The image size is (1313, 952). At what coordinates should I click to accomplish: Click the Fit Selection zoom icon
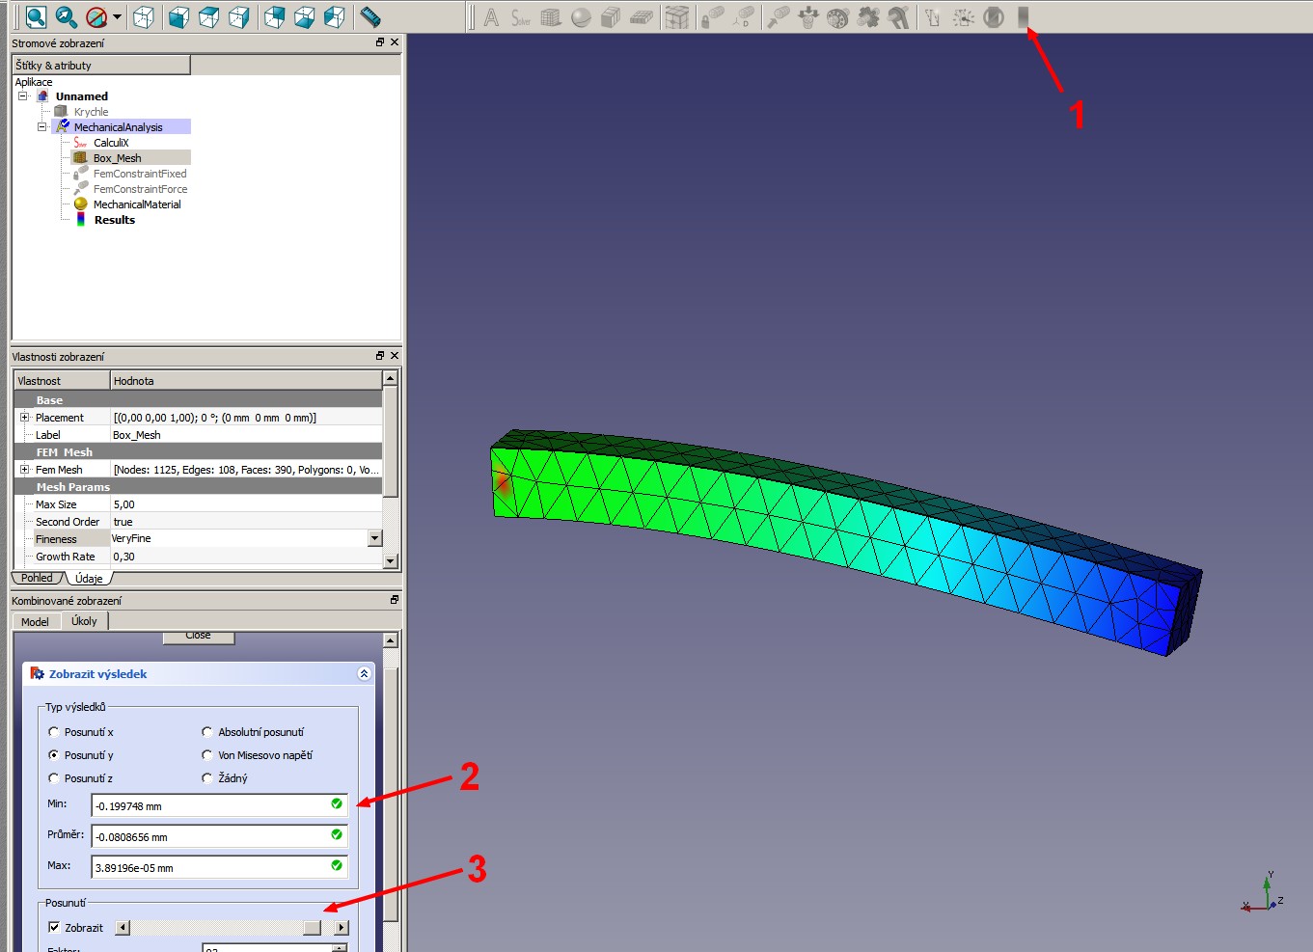click(x=66, y=16)
